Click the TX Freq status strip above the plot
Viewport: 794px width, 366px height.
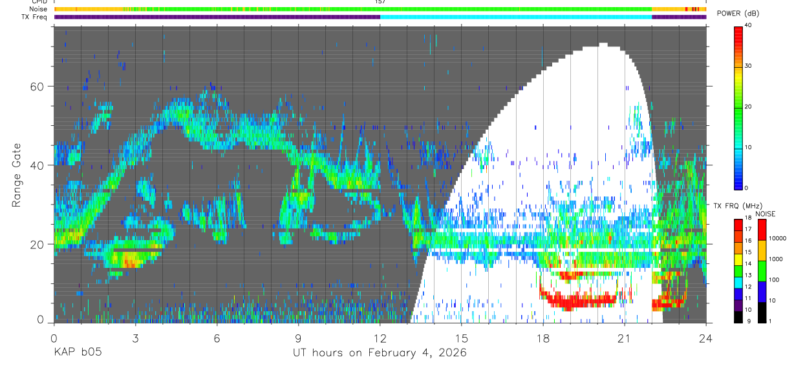coord(380,17)
